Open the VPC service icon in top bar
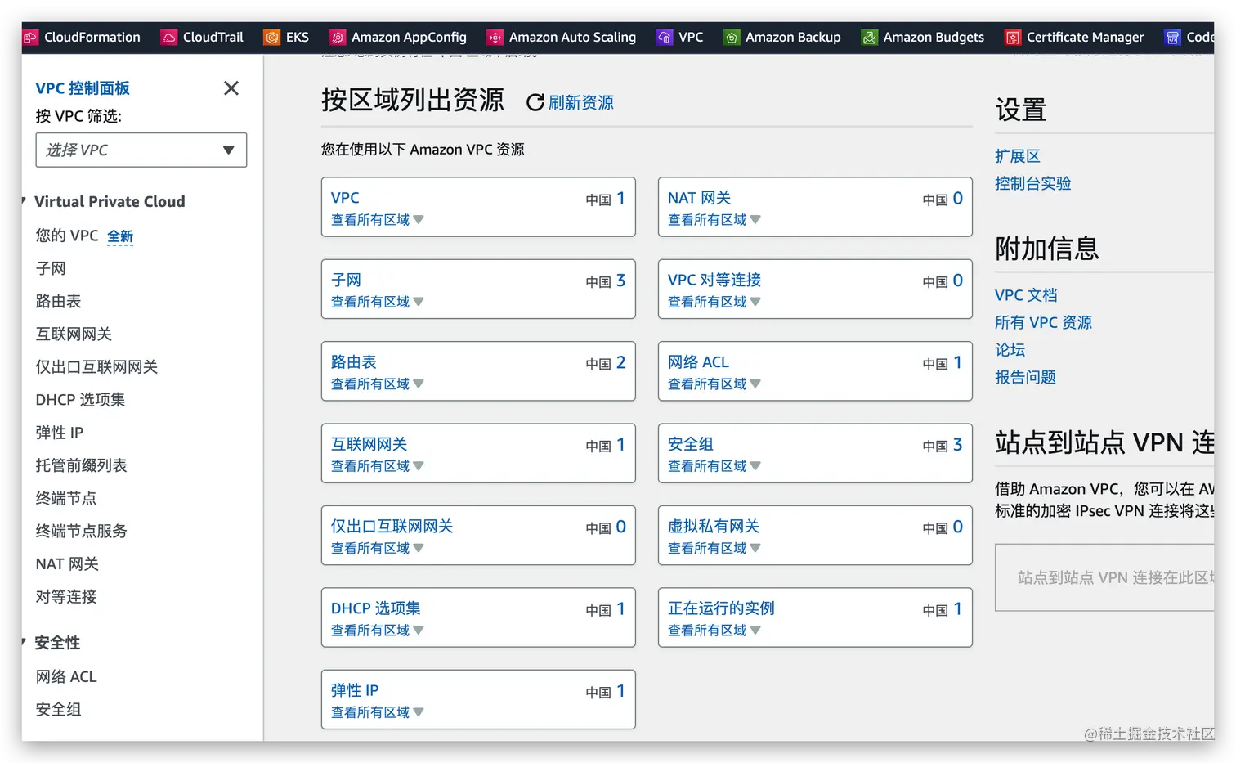This screenshot has width=1236, height=763. point(665,37)
